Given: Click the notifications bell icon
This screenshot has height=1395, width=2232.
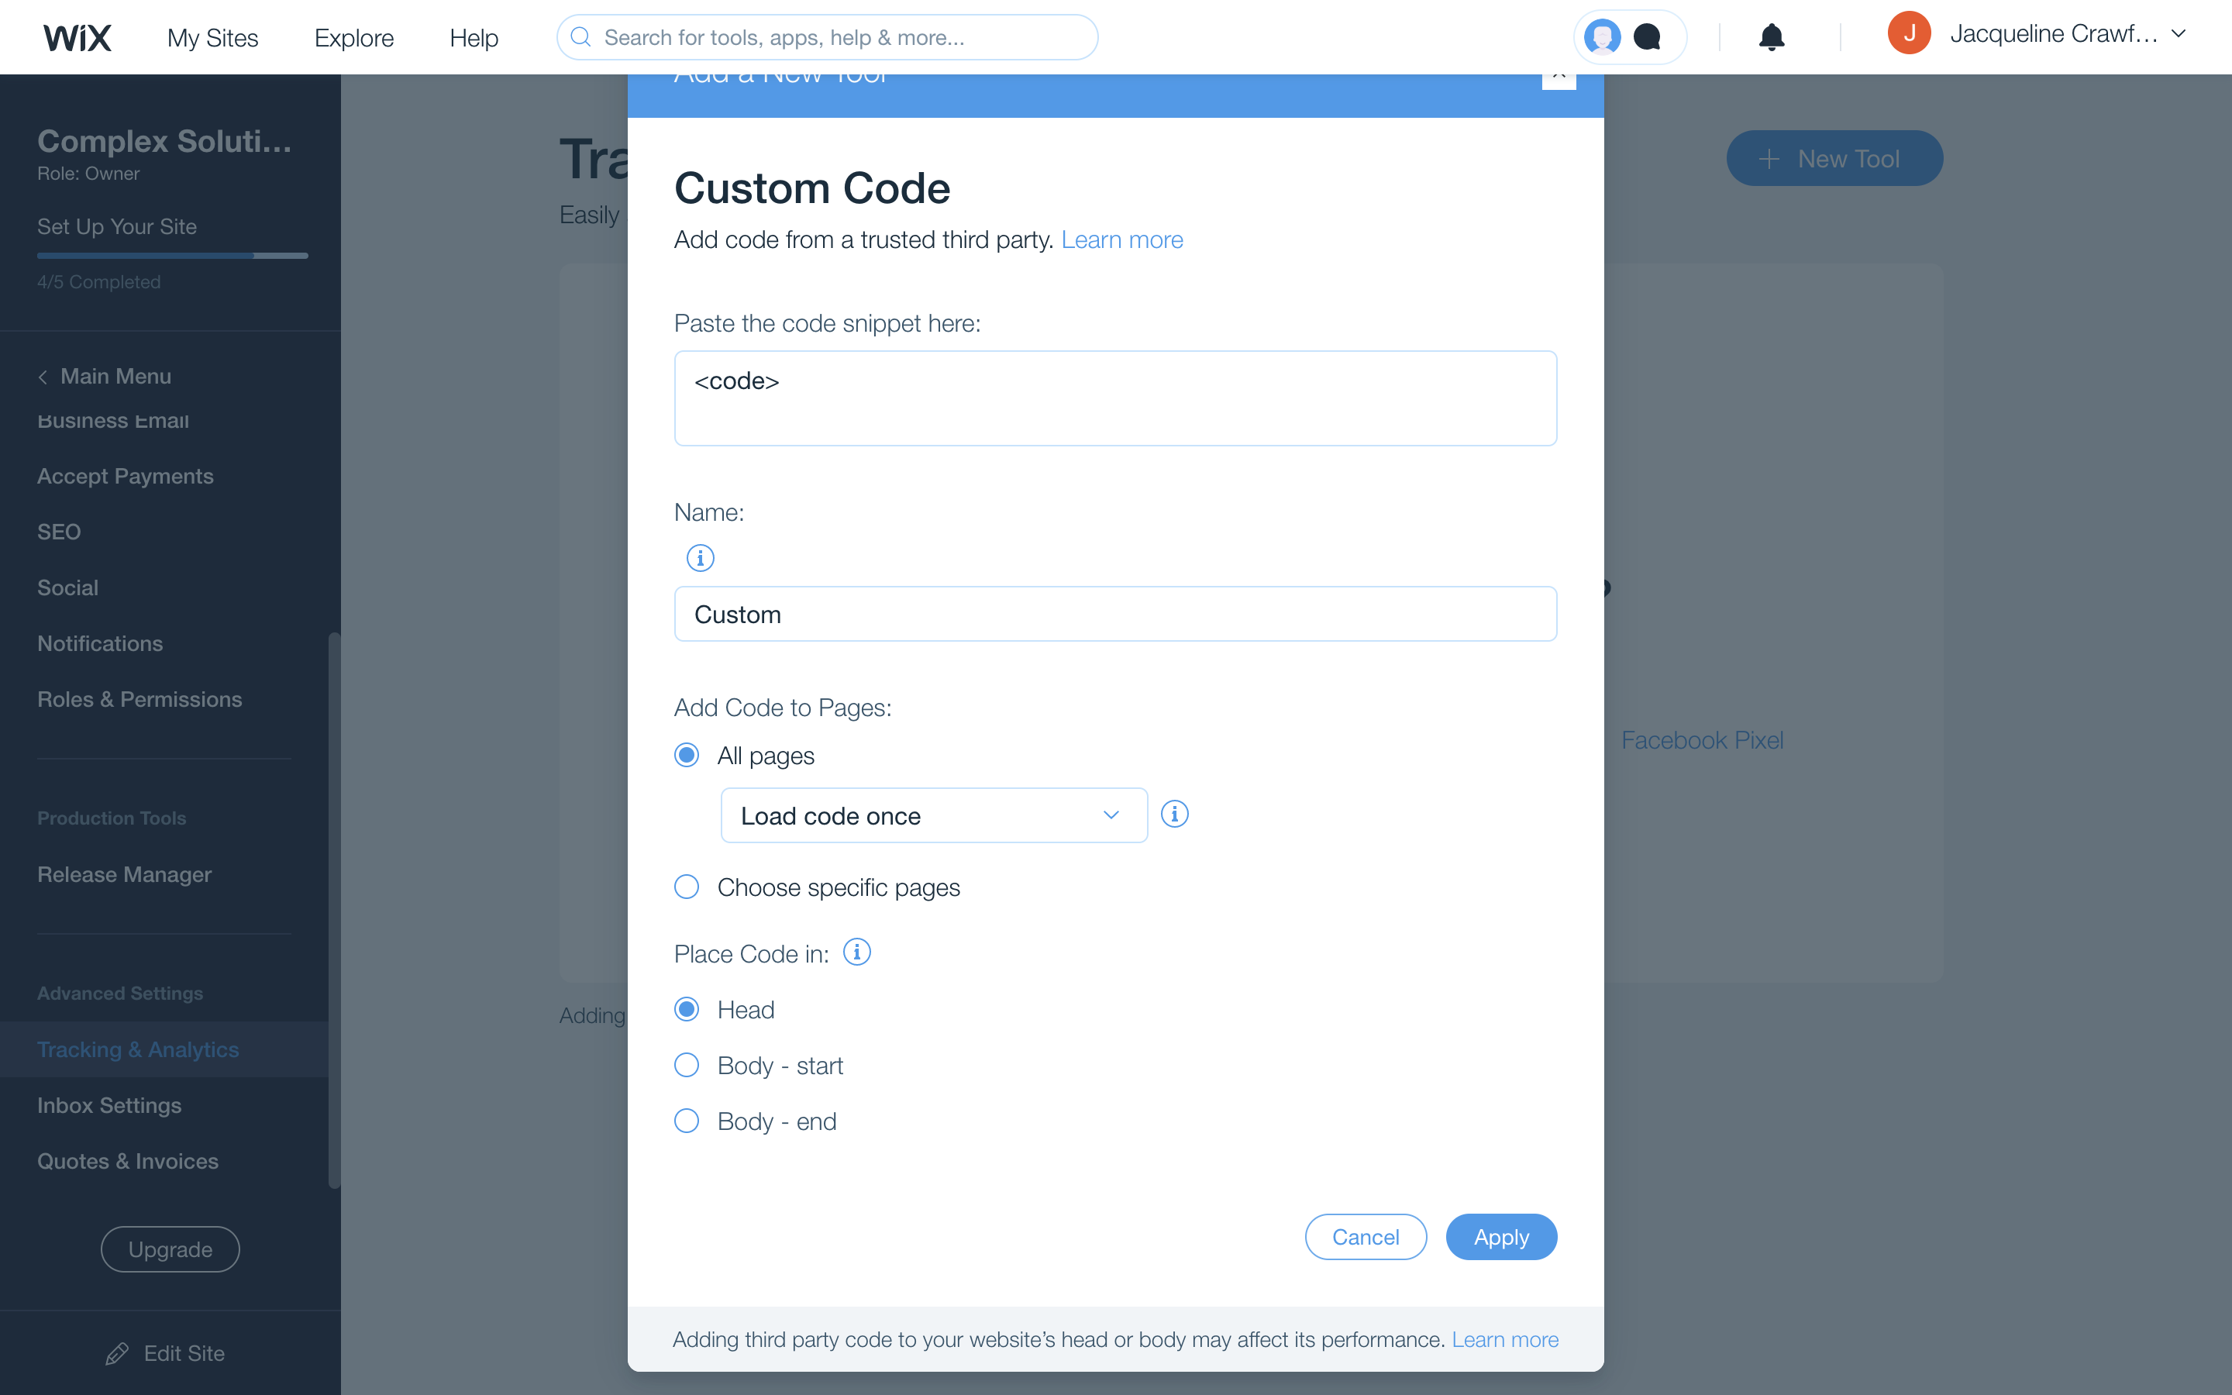Looking at the screenshot, I should point(1769,36).
